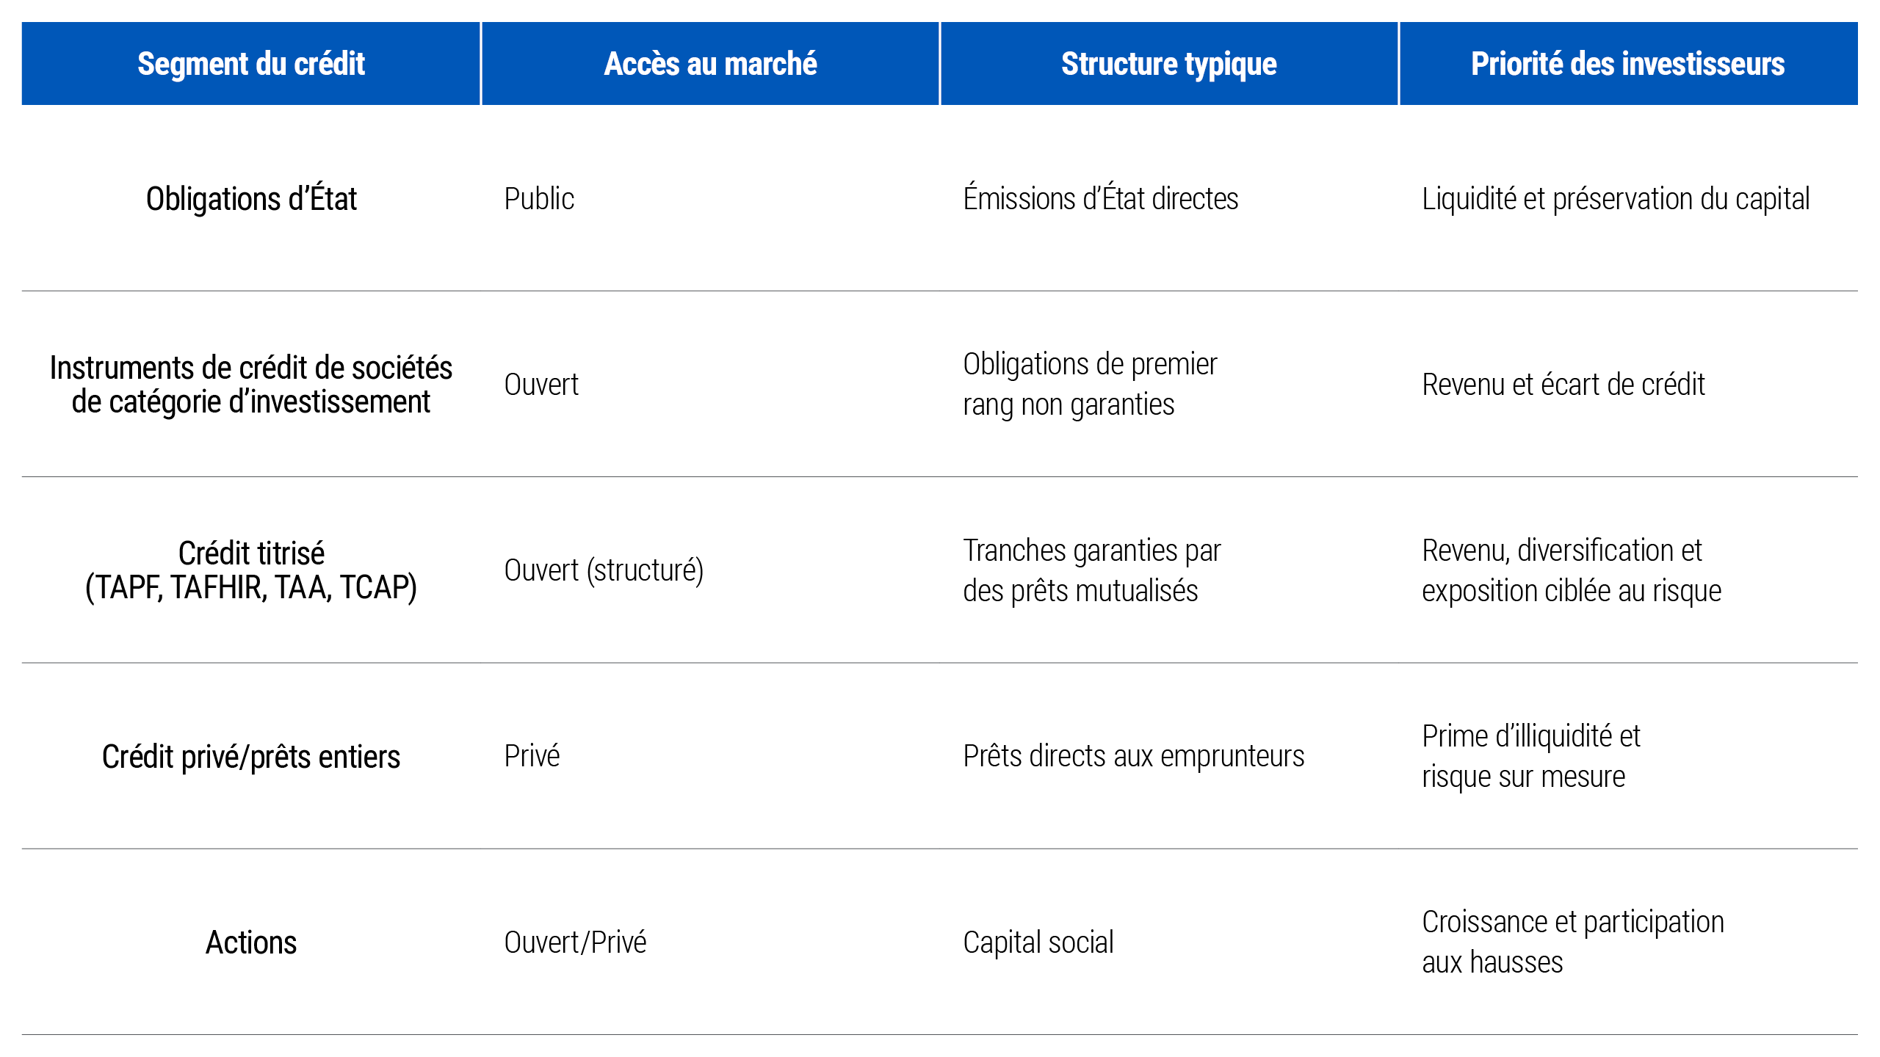
Task: Select 'Liquidité et préservation du capital' text
Action: click(x=1616, y=199)
